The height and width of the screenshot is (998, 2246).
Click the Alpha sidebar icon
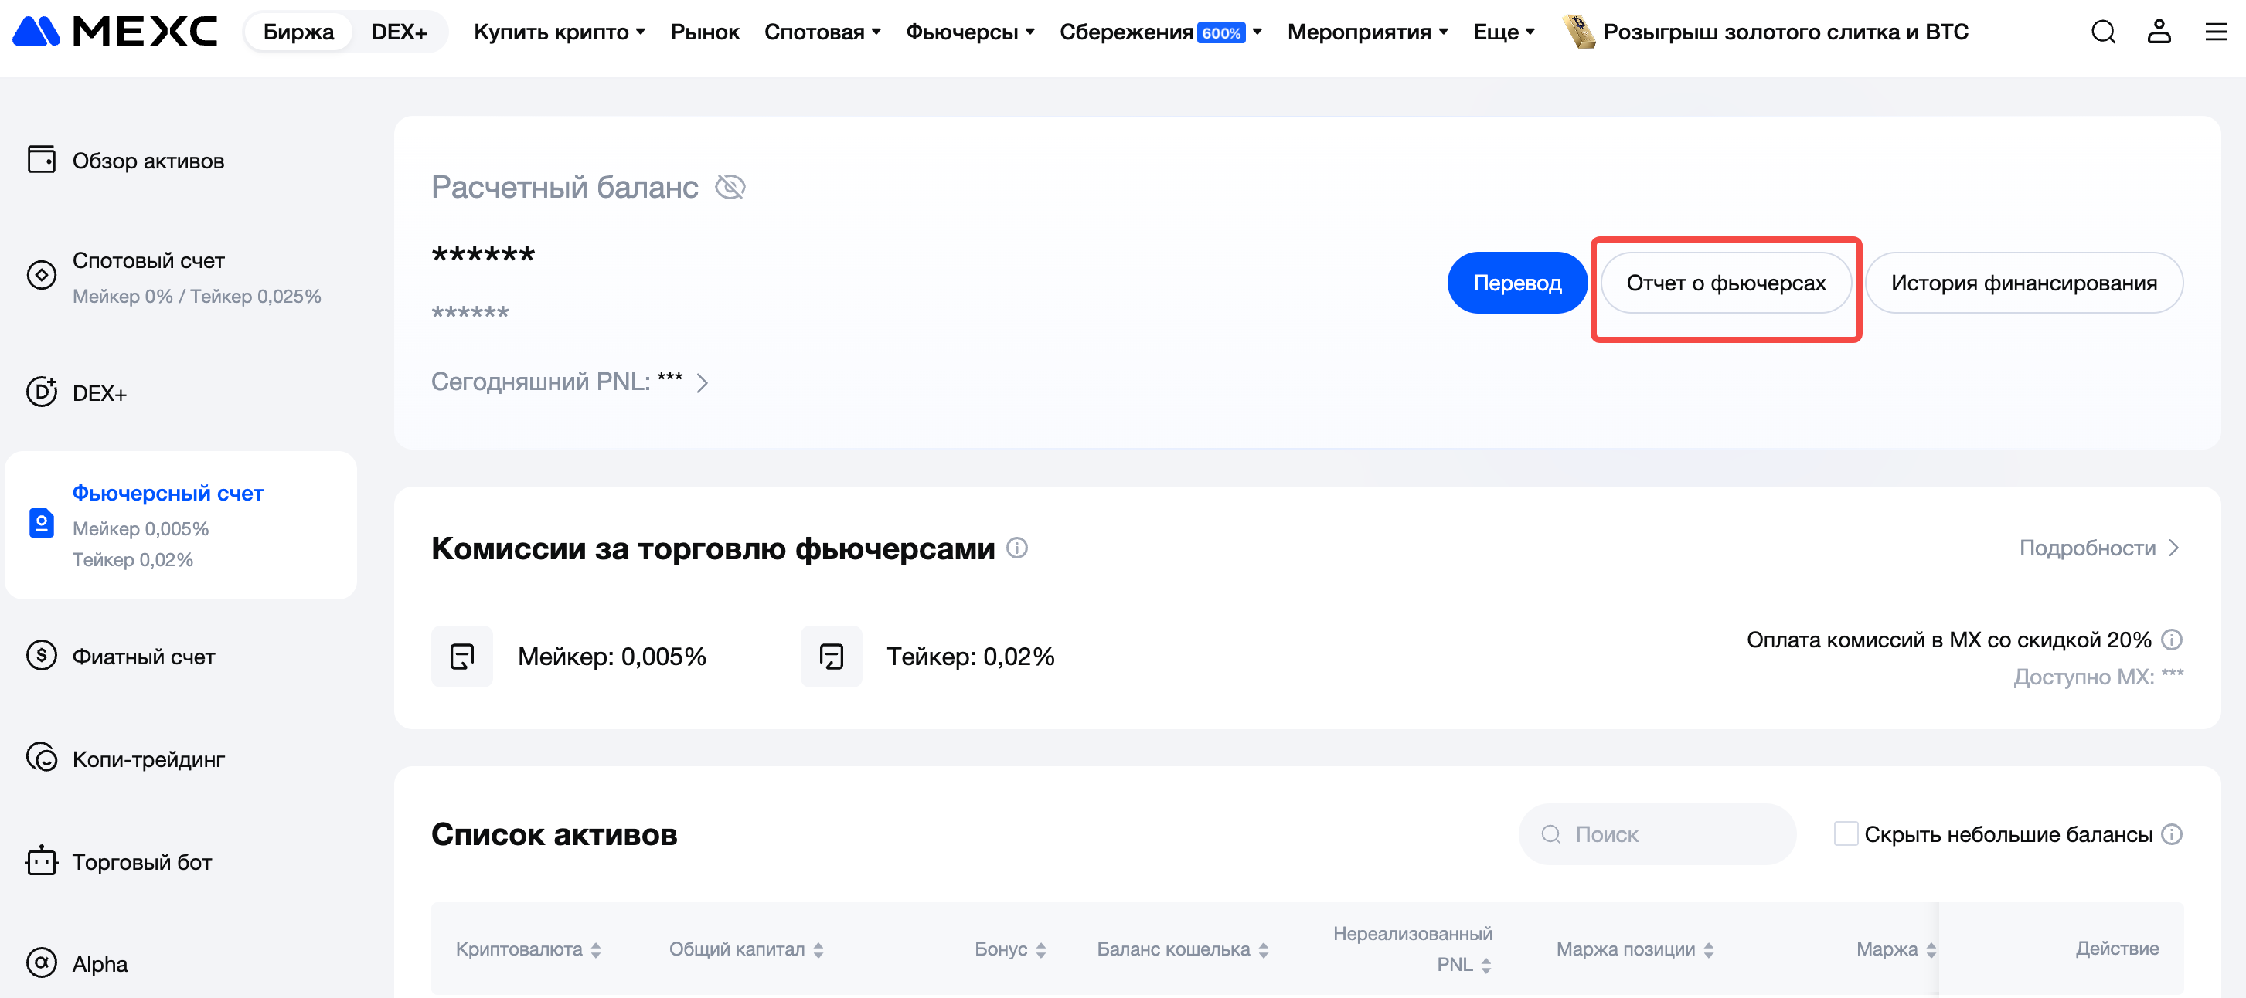[41, 963]
